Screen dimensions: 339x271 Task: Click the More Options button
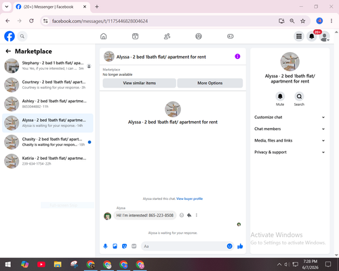click(x=210, y=83)
